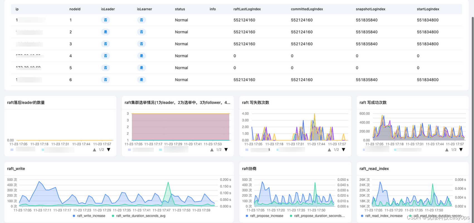Click isLearner badge for node 1
This screenshot has width=474, height=223.
(142, 20)
